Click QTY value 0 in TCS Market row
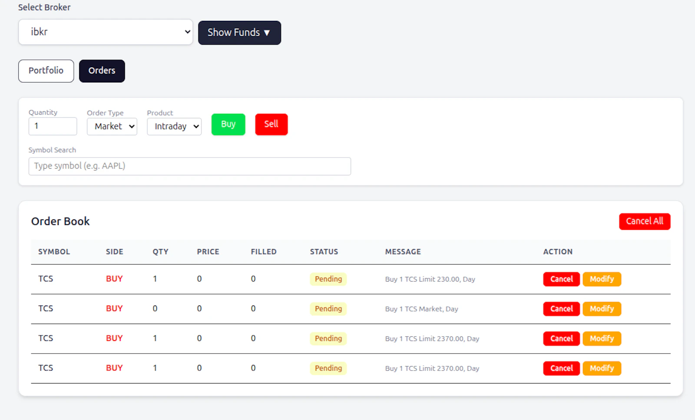 pyautogui.click(x=155, y=308)
